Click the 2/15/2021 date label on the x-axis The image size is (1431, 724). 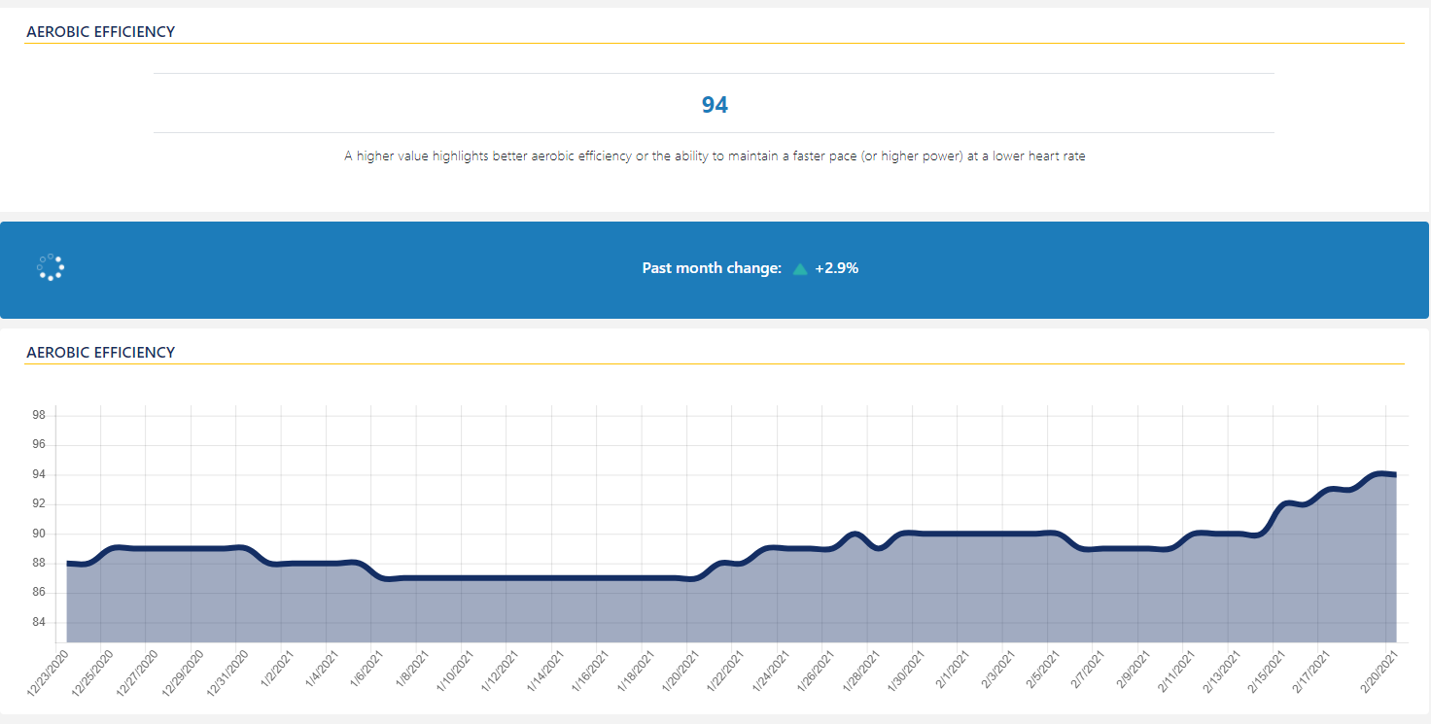(x=1268, y=671)
